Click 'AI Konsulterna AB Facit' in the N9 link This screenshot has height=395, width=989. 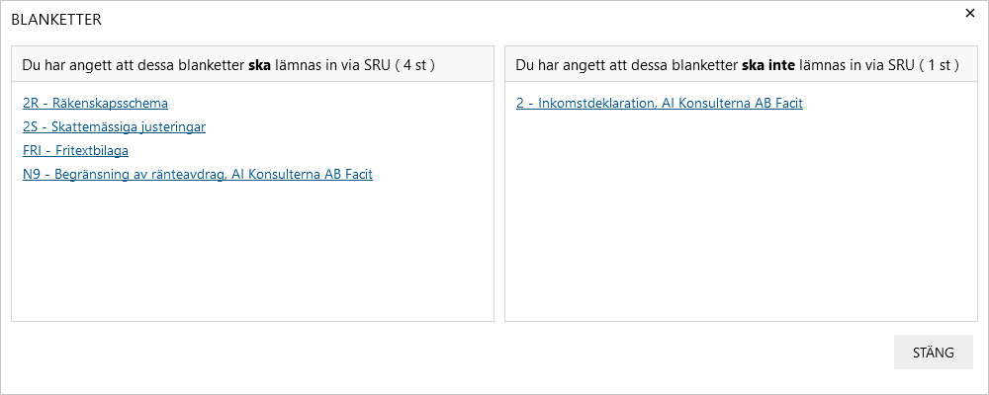[302, 175]
